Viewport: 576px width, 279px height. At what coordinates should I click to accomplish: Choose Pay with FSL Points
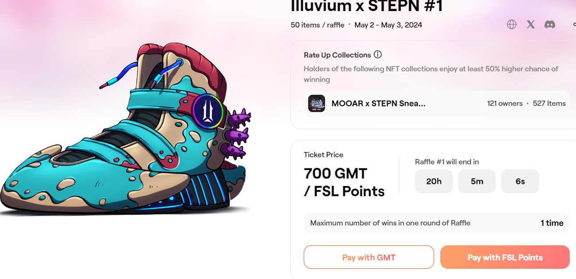pos(505,257)
